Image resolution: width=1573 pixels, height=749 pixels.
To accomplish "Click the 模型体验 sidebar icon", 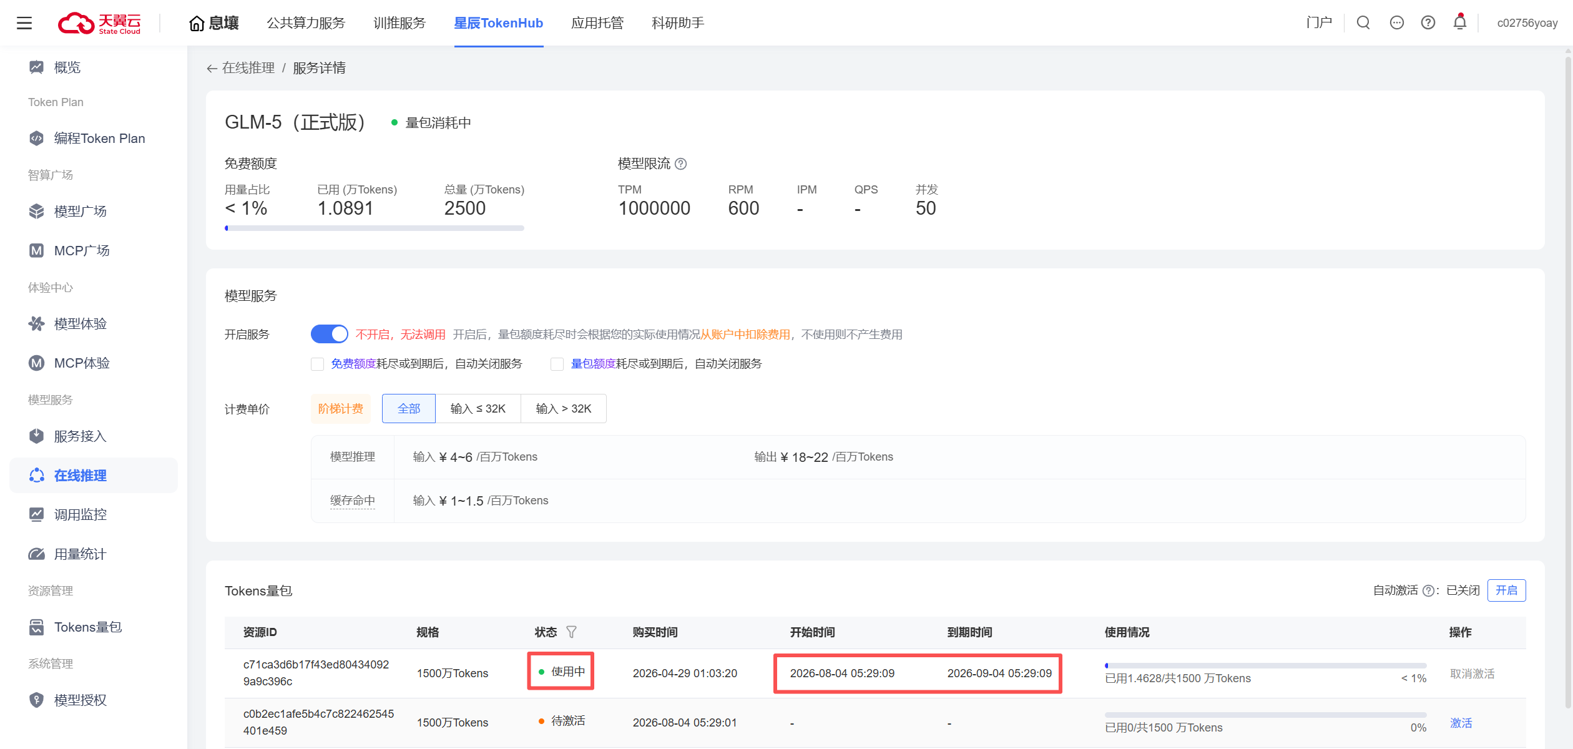I will (x=36, y=324).
